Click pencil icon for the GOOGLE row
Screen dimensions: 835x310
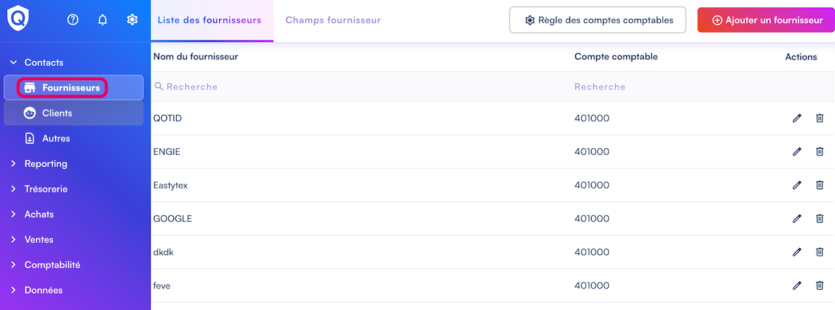(797, 219)
